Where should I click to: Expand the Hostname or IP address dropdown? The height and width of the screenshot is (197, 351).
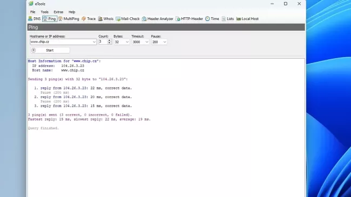(94, 42)
